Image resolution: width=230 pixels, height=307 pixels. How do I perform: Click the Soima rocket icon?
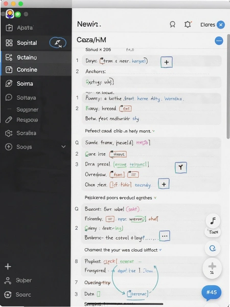(x=9, y=83)
